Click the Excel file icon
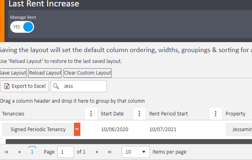Viewport: 252px width, 160px height. 7,86
